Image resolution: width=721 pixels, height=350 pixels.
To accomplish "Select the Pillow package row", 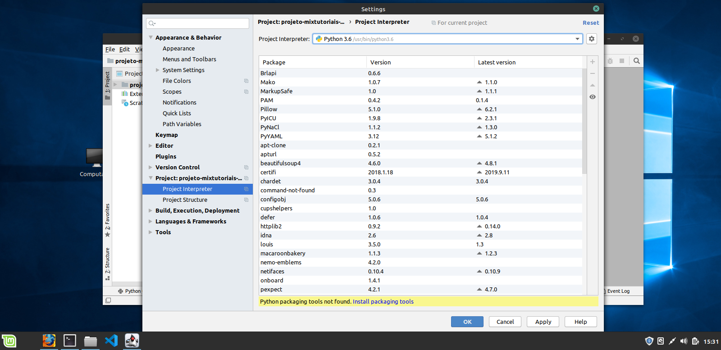I will [x=420, y=109].
